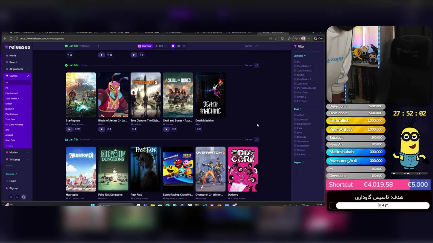Viewport: 433px width, 243px height.
Task: Open the Oddcore cover thumbnail
Action: pos(243,169)
